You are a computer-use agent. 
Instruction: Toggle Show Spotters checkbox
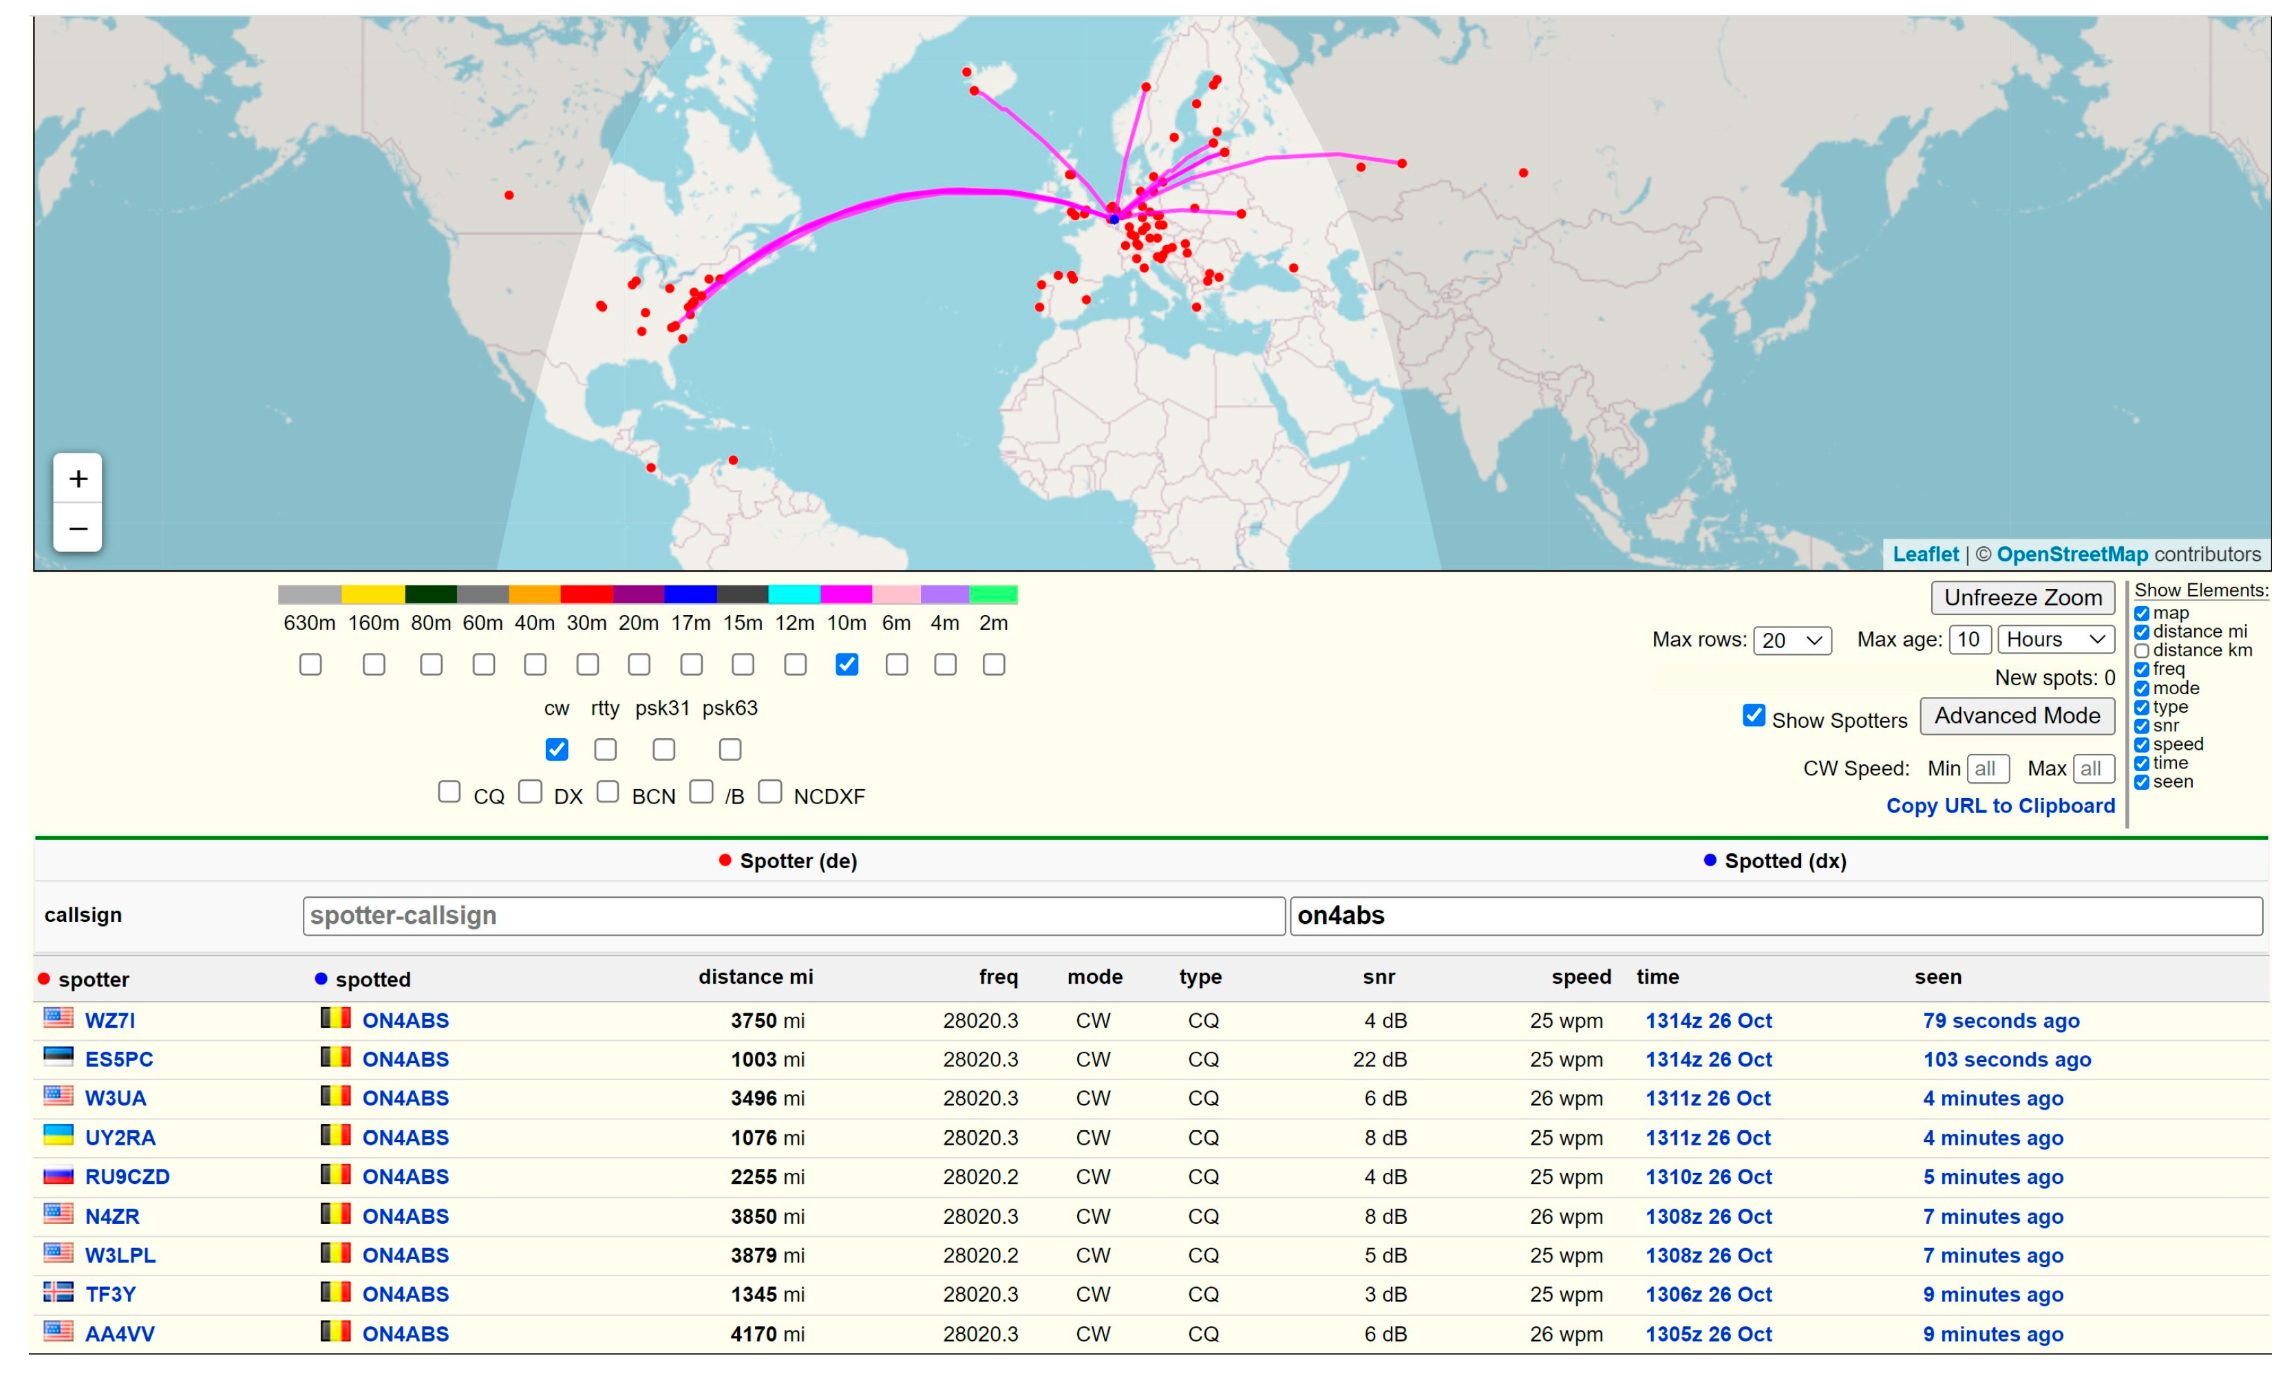coord(1754,715)
